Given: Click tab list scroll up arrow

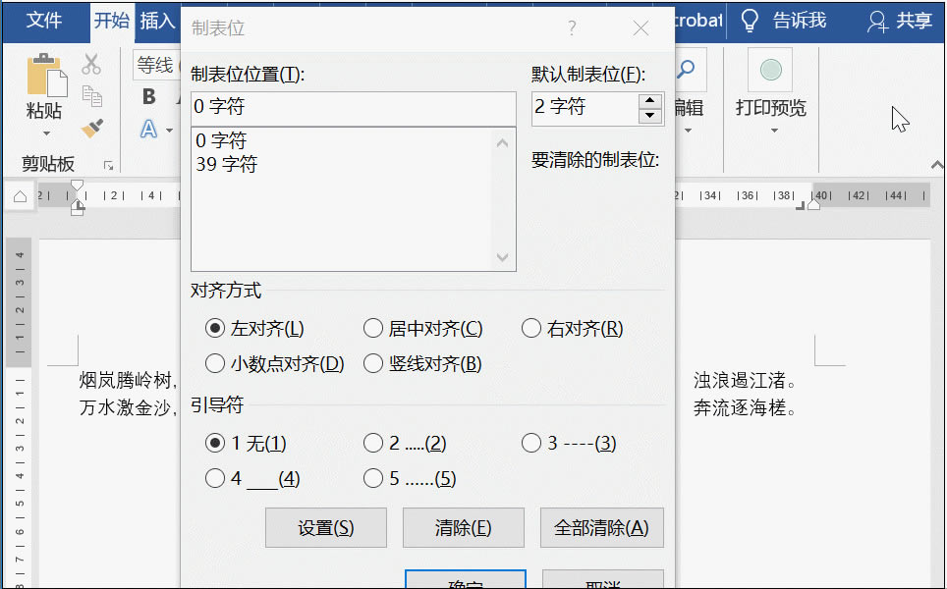Looking at the screenshot, I should (503, 143).
